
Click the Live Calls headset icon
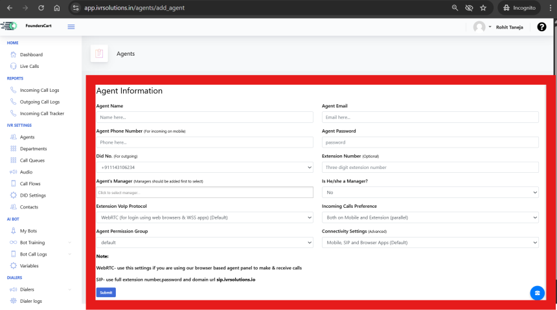tap(14, 66)
